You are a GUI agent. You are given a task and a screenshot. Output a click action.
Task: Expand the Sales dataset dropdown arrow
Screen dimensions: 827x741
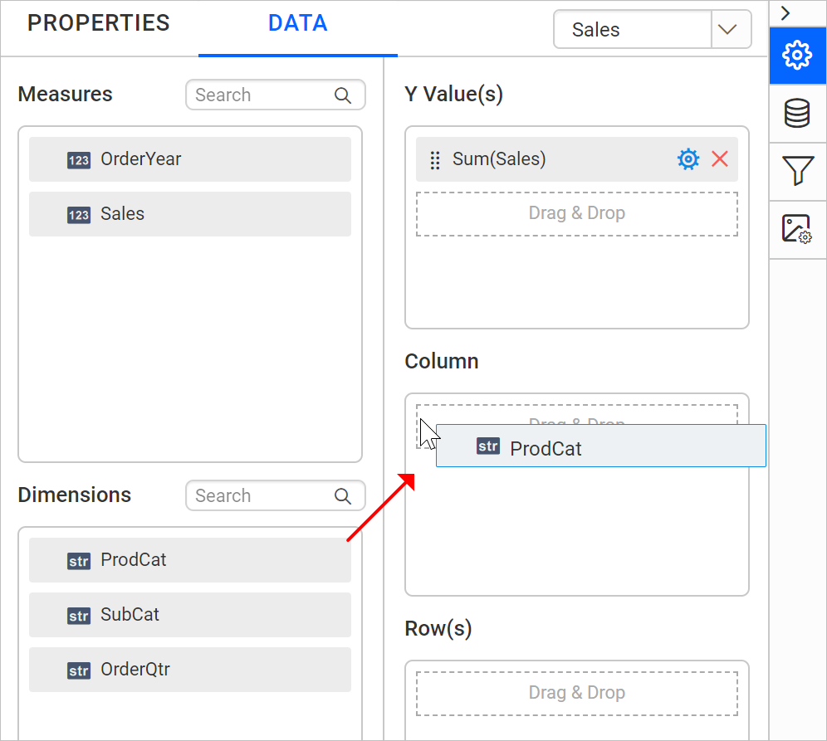tap(728, 30)
